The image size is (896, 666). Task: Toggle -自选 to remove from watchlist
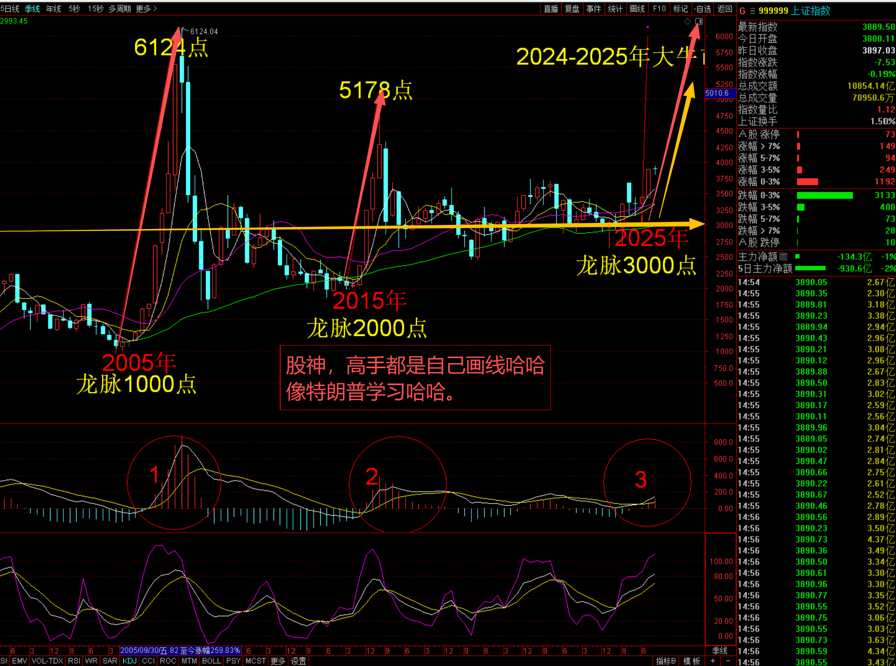(x=703, y=9)
